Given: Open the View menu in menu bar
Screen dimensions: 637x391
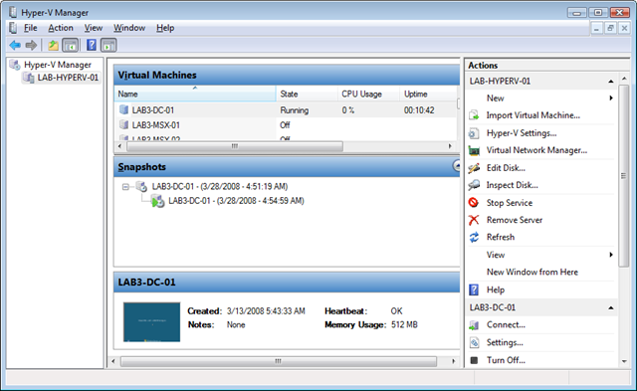Looking at the screenshot, I should [x=93, y=28].
